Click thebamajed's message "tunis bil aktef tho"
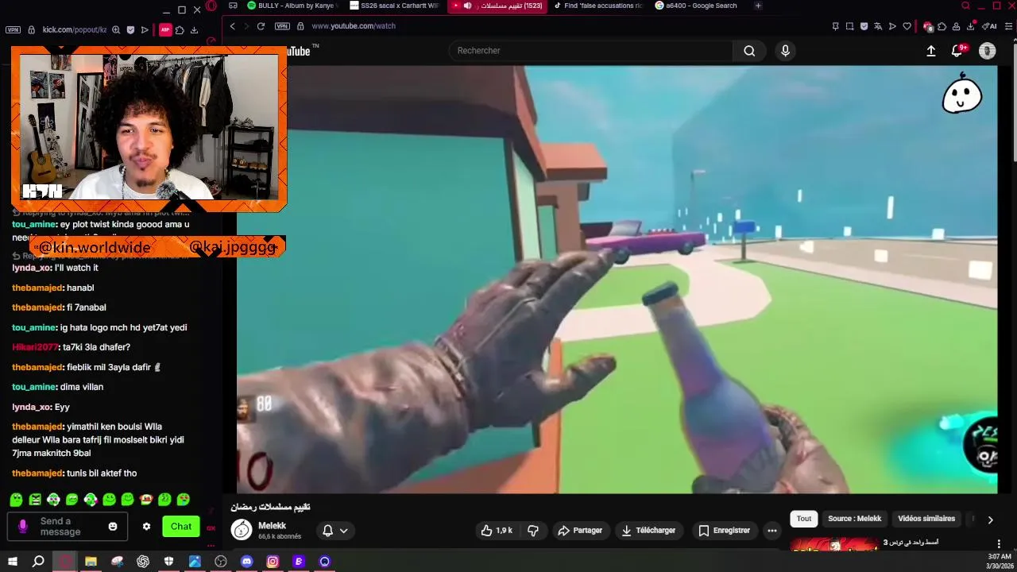 (x=102, y=473)
